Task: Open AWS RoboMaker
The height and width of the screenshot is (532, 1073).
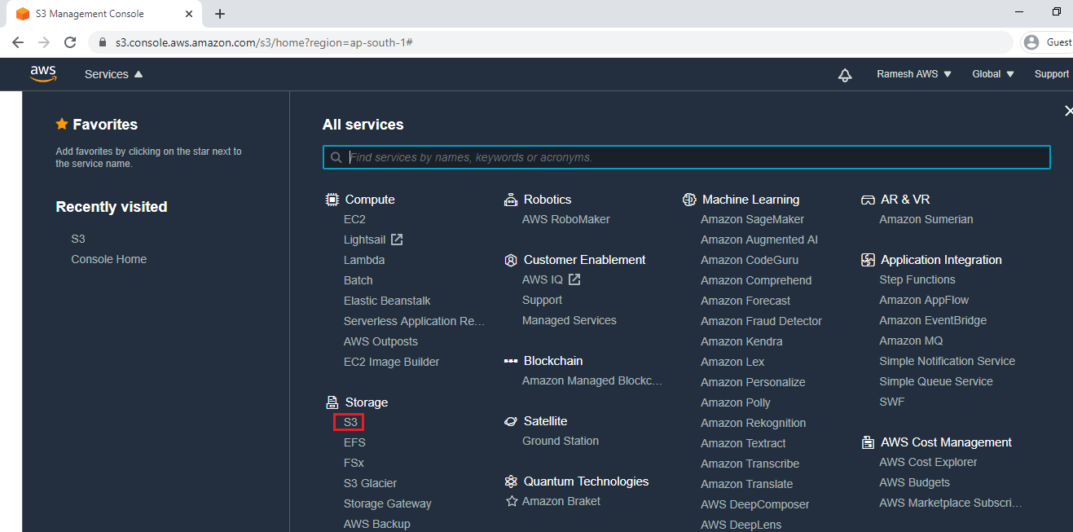Action: pyautogui.click(x=566, y=219)
